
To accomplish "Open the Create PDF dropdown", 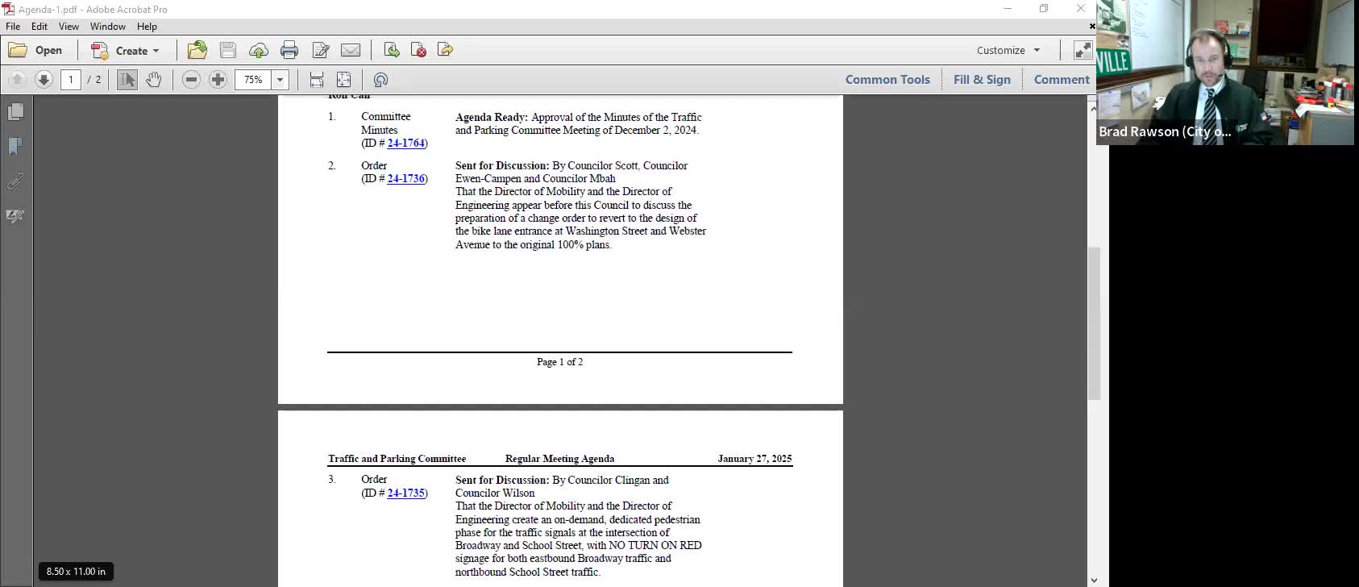I will 125,50.
